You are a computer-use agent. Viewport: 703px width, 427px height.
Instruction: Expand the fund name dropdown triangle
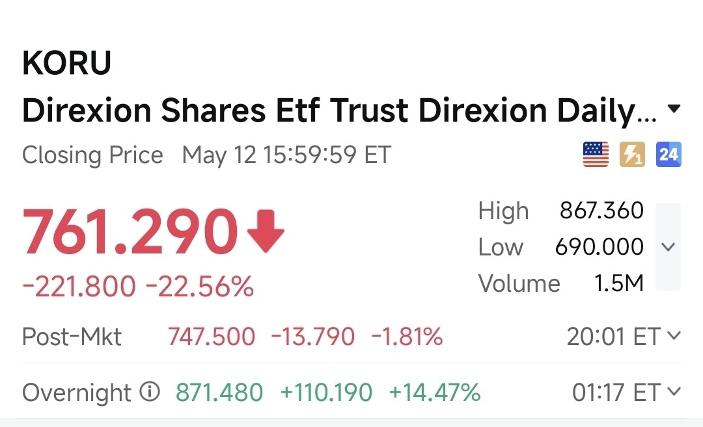click(674, 109)
